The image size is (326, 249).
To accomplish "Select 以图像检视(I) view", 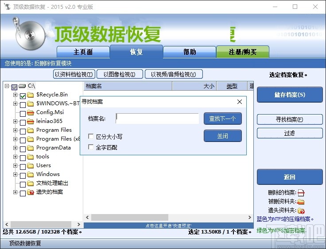I will point(120,74).
